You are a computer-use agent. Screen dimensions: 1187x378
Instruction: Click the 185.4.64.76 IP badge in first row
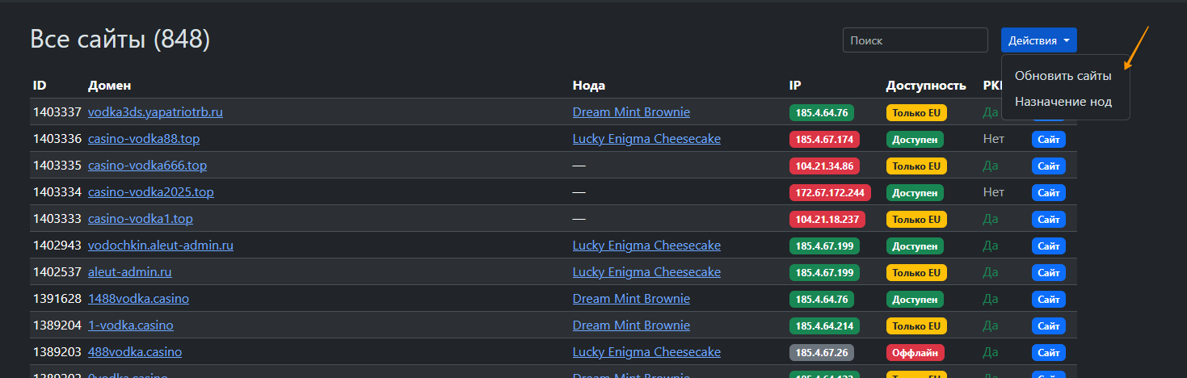coord(821,113)
